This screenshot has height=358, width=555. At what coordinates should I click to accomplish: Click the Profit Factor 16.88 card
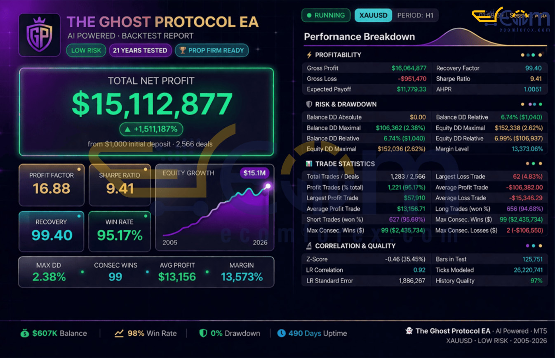52,184
